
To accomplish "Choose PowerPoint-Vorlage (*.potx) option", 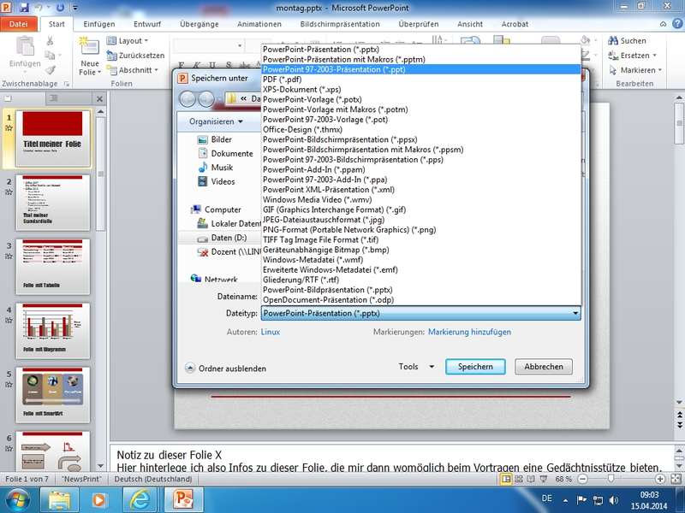I will 420,99.
